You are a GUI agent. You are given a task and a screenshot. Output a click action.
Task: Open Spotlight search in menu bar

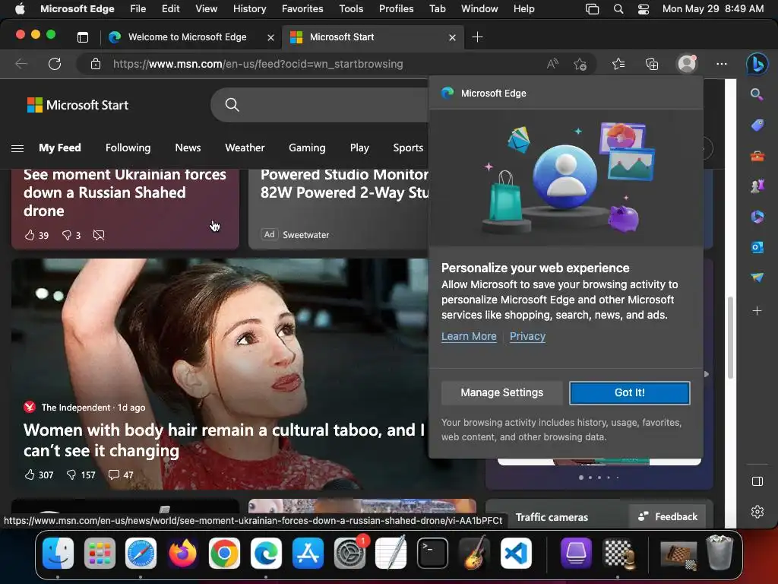618,9
